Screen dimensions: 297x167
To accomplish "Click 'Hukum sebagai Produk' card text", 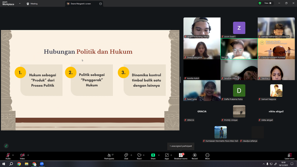I will 43,80.
